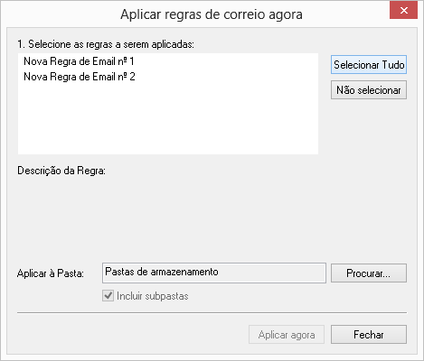Click the Não selecionar button
The height and width of the screenshot is (361, 424).
pyautogui.click(x=369, y=90)
